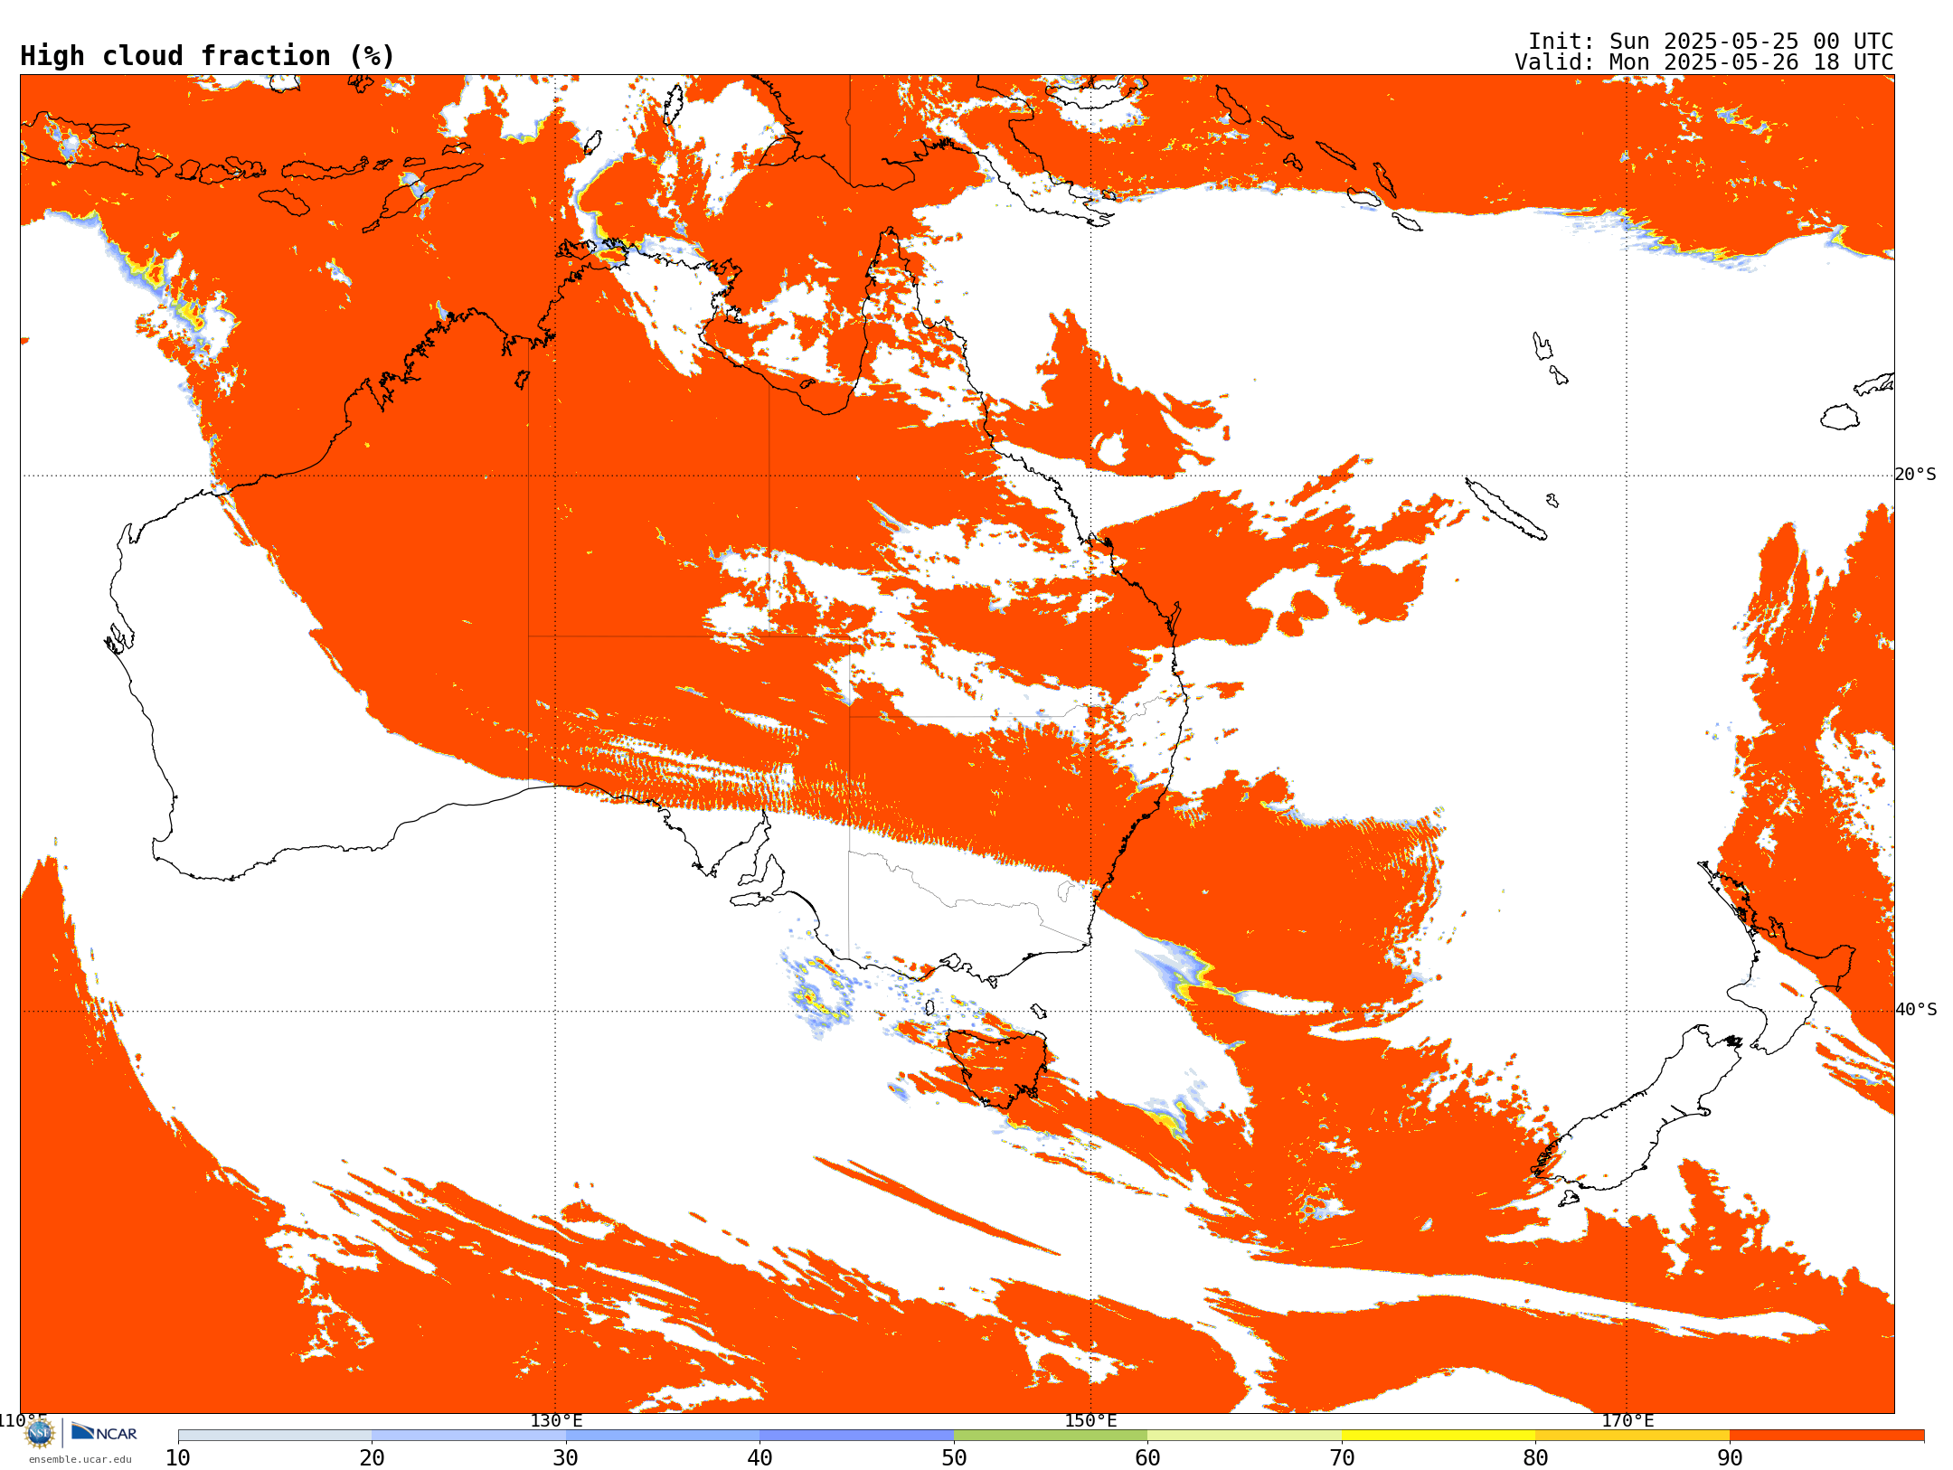Pick the 20-30 light blue colorbar segment
Screen dimensions: 1953x1470
(x=468, y=1435)
